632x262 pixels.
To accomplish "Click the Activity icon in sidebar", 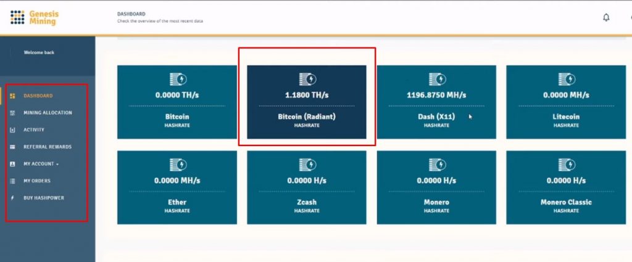I will (12, 130).
